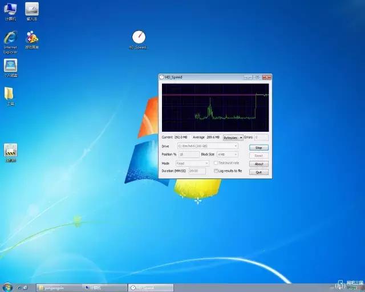
Task: Open the Bytes/sec units dropdown
Action: tap(233, 137)
